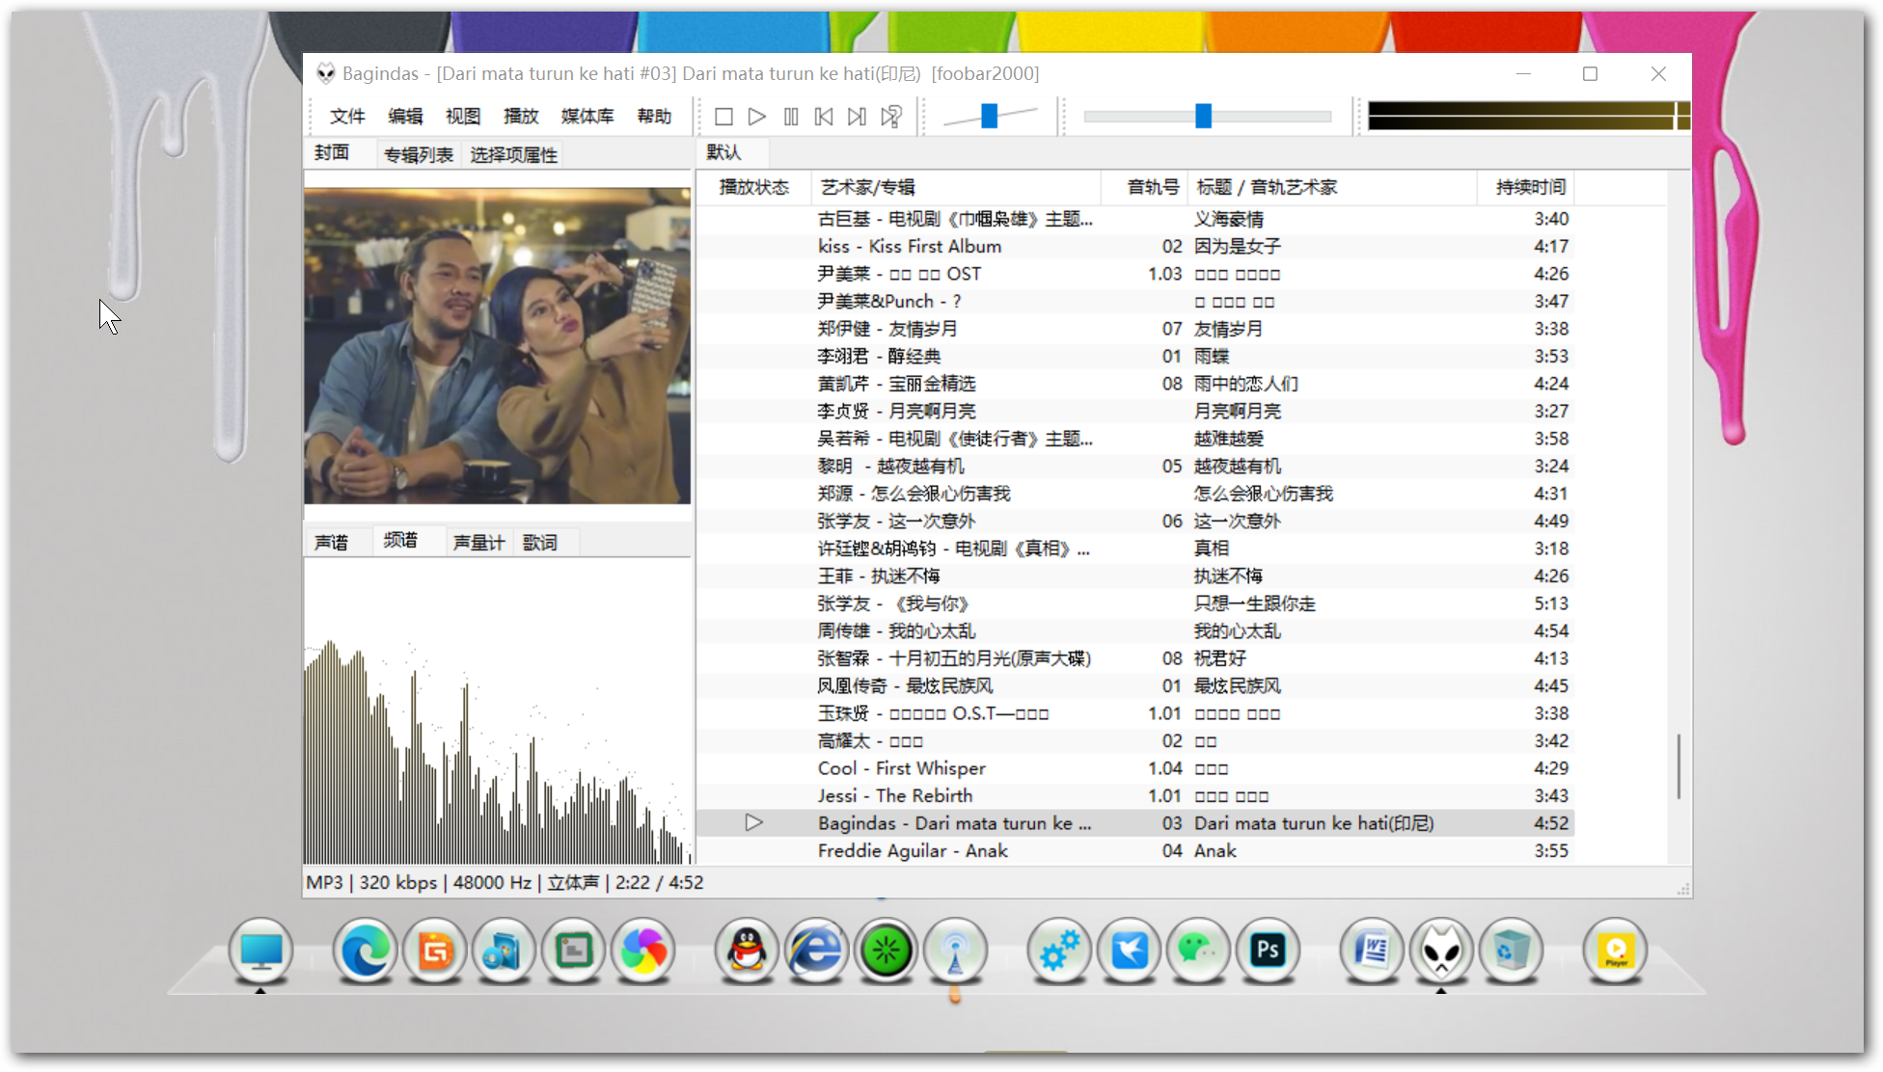Switch to the 专辑列表 tab
Image resolution: width=1883 pixels, height=1072 pixels.
click(x=419, y=155)
